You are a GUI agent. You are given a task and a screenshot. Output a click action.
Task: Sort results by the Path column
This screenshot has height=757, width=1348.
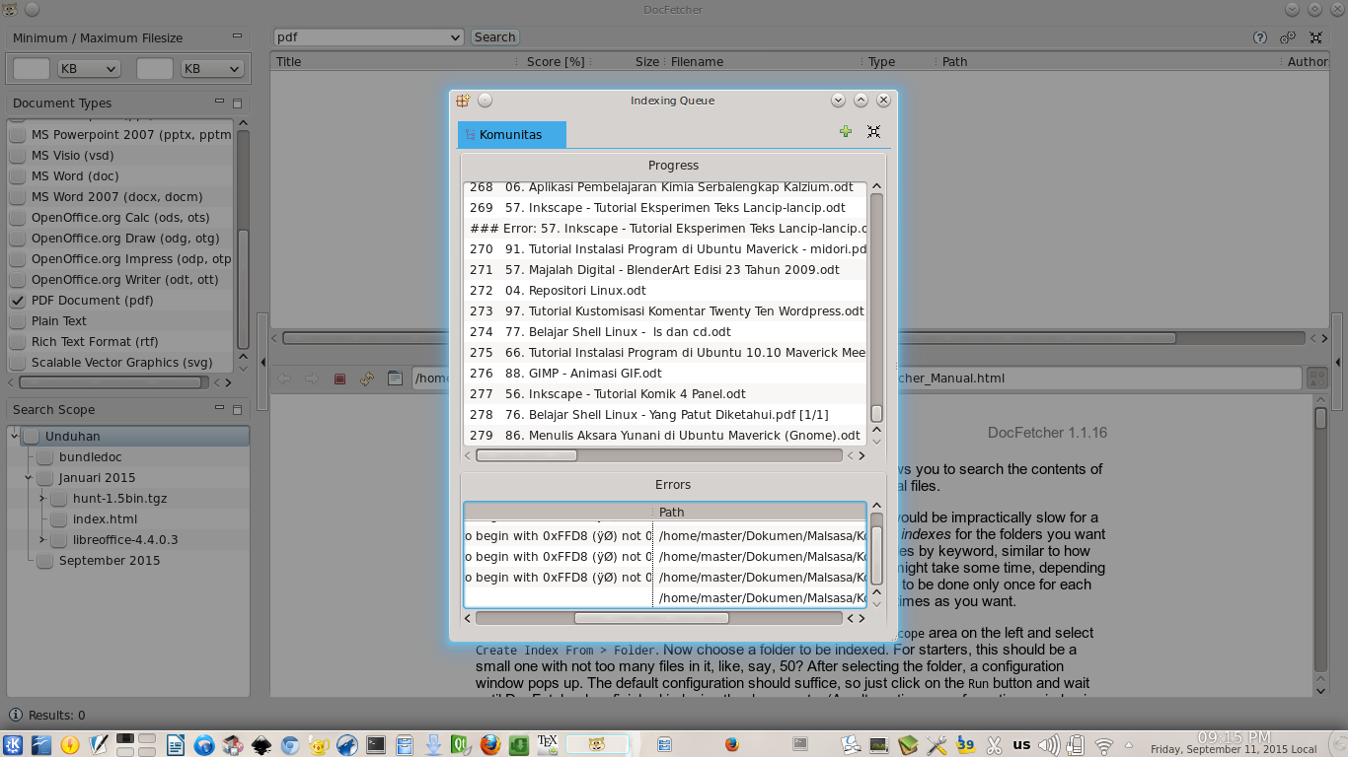(1108, 61)
